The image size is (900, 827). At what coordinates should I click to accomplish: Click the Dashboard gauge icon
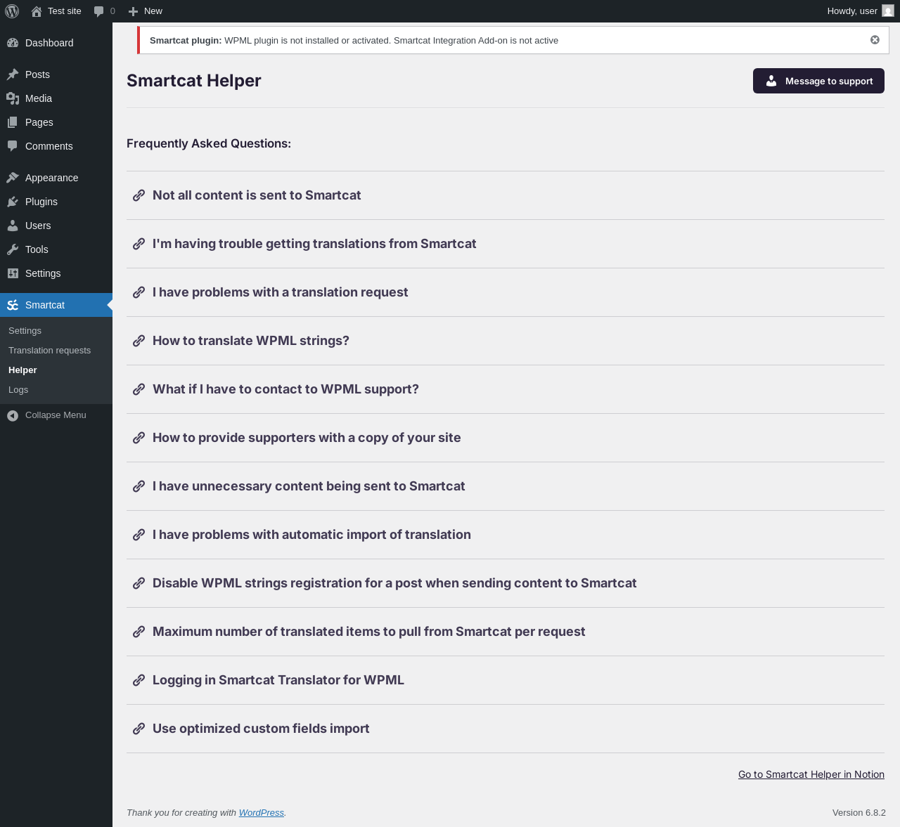tap(13, 43)
